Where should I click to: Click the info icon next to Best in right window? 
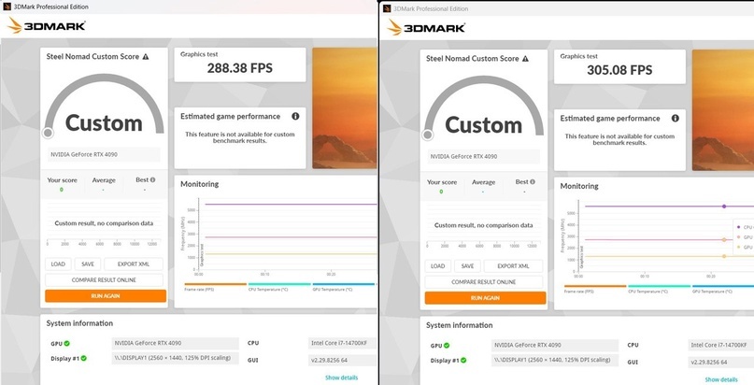coord(533,181)
